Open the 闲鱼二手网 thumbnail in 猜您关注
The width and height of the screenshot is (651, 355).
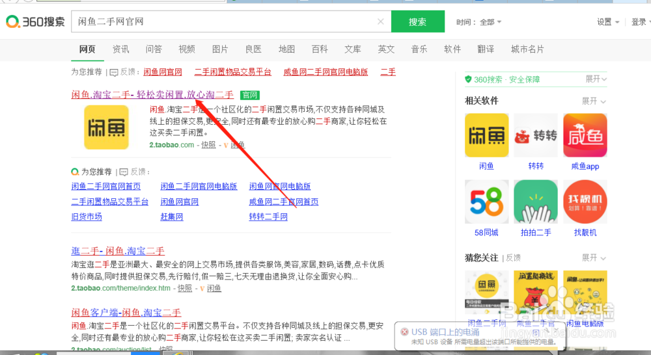[x=486, y=293]
